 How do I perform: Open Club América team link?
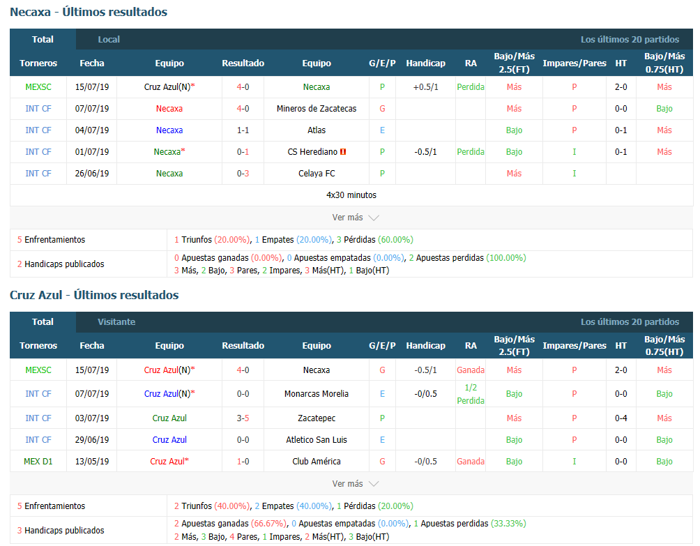click(x=317, y=461)
